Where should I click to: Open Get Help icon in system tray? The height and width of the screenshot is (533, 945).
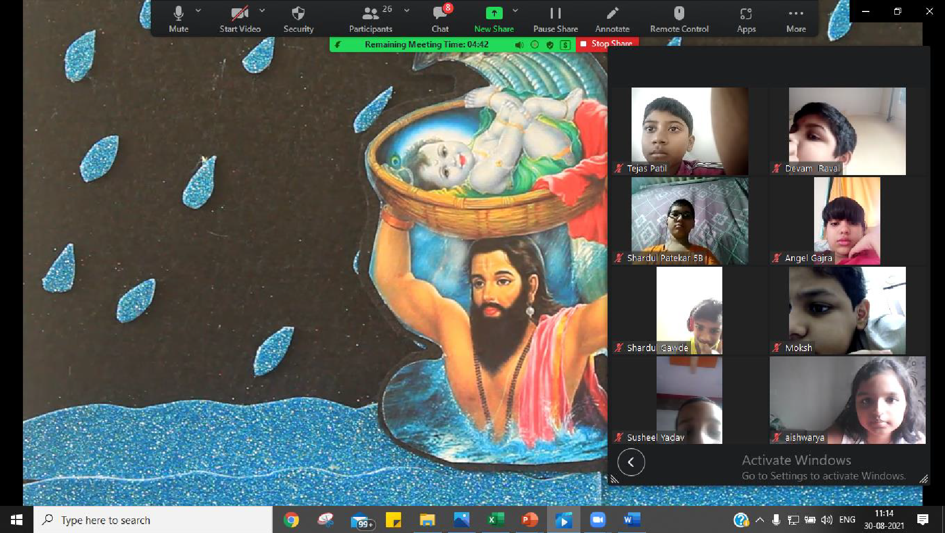[741, 519]
